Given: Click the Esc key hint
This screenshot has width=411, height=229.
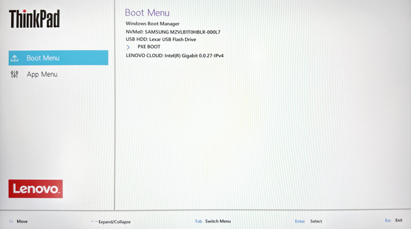Looking at the screenshot, I should coord(387,220).
